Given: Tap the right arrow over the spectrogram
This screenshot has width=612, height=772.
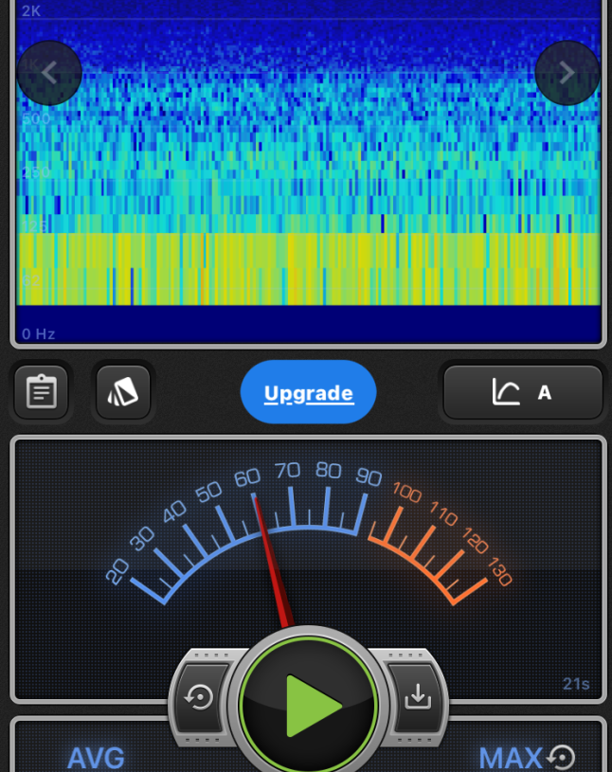Looking at the screenshot, I should coord(567,73).
